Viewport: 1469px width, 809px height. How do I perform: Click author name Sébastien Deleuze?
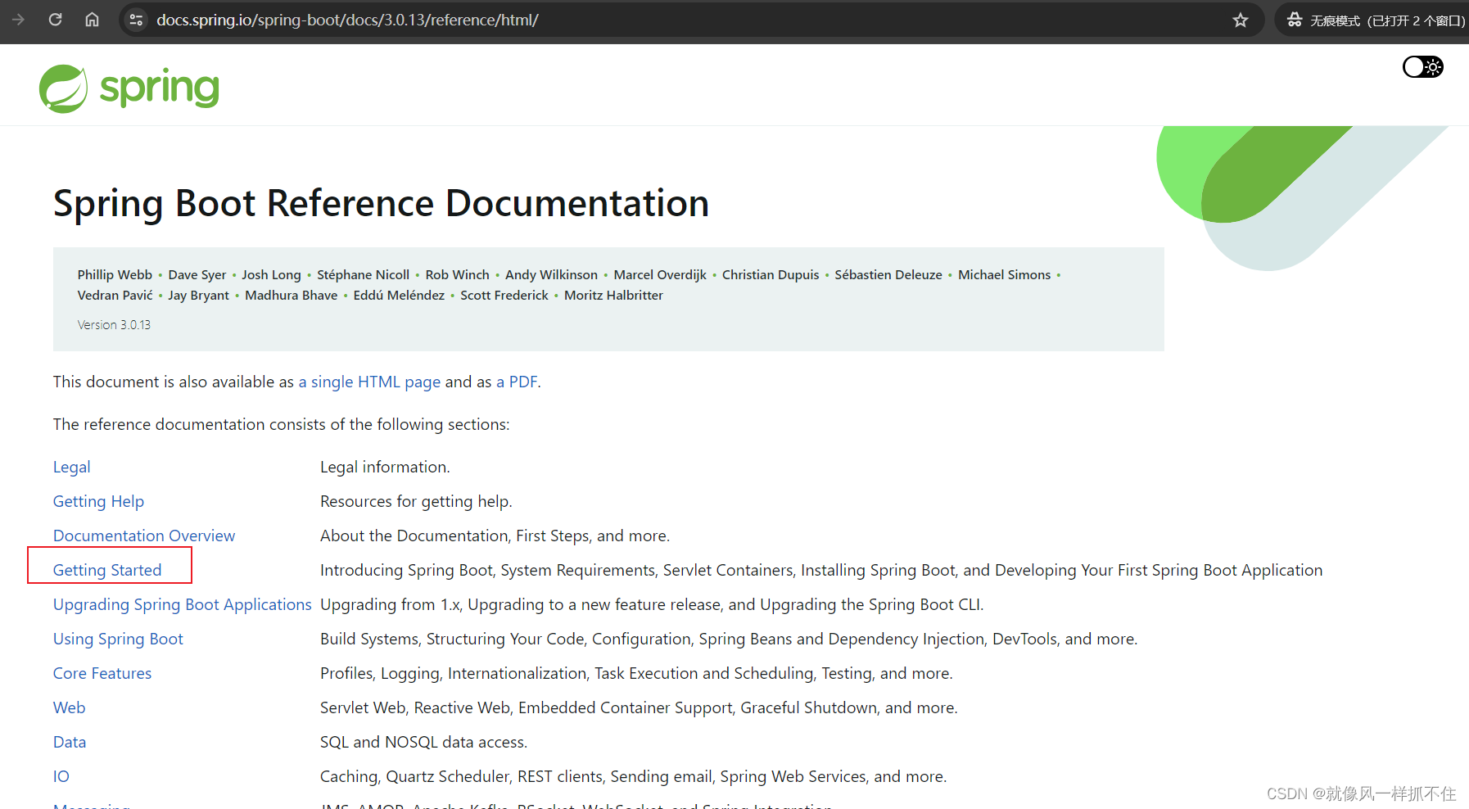tap(888, 275)
